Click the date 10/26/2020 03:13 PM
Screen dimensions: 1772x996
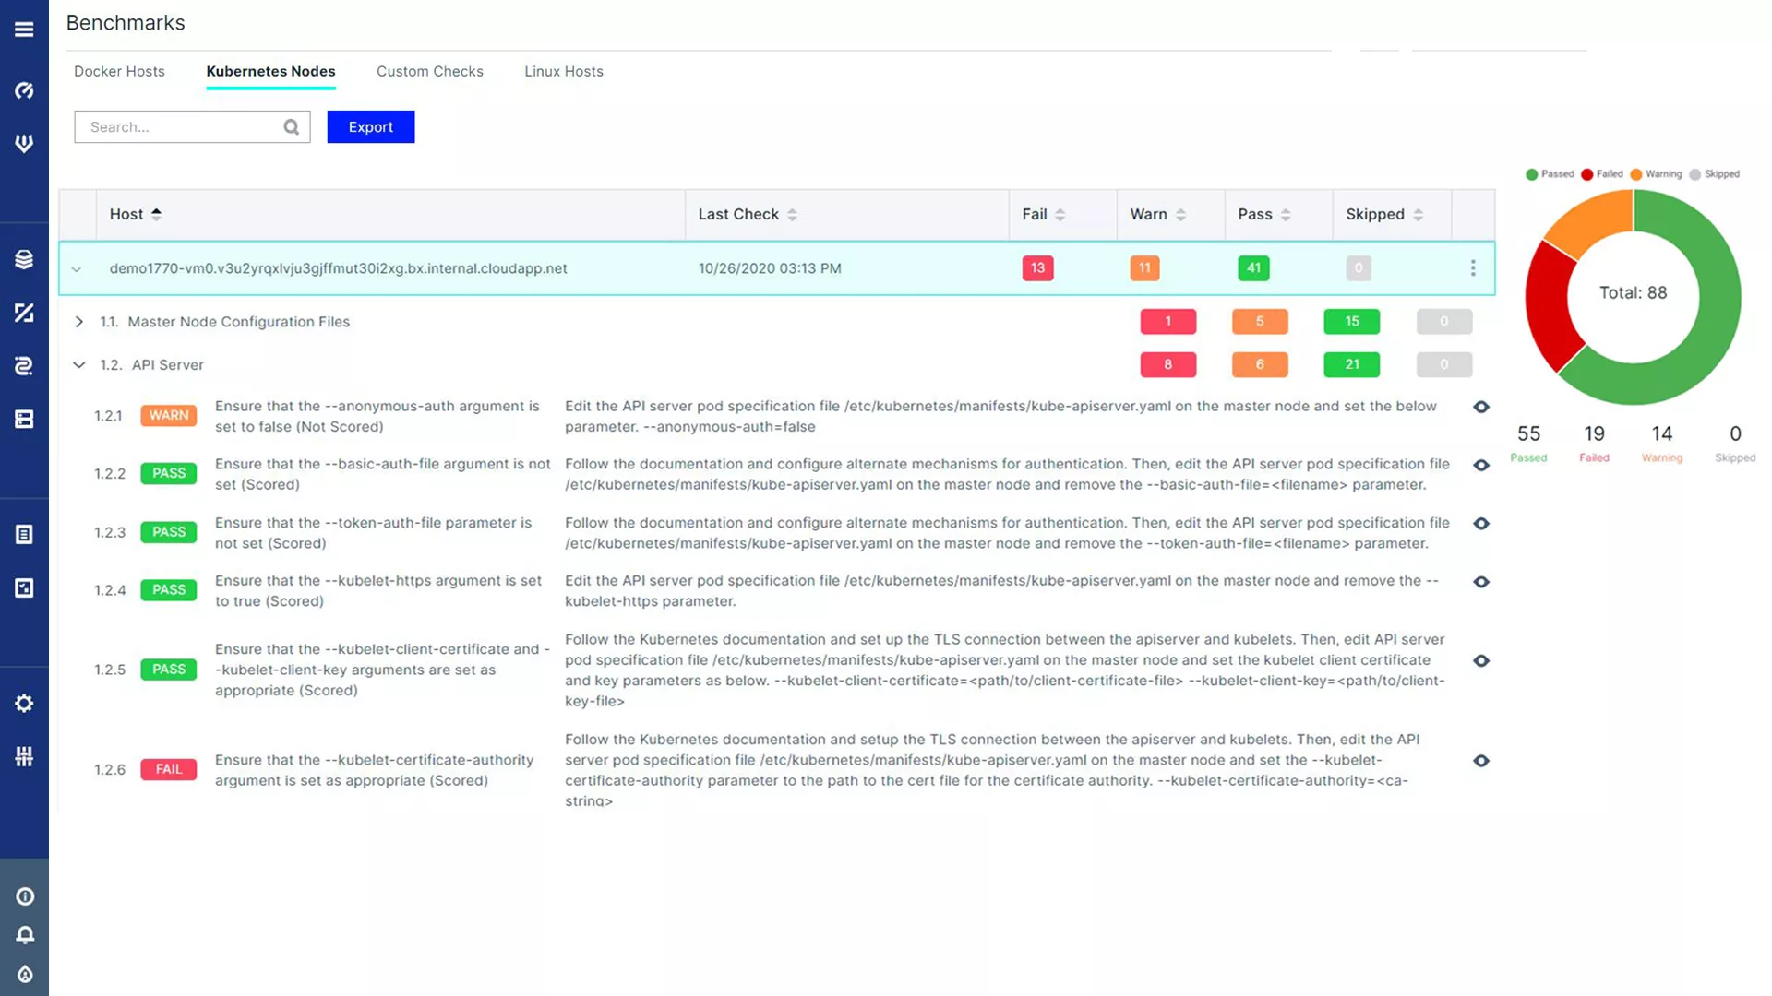770,268
